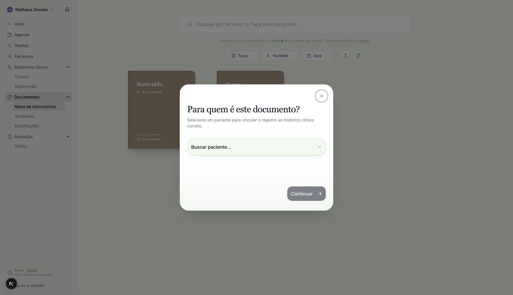513x295 pixels.
Task: Open the Buscar paciente dropdown
Action: 256,147
